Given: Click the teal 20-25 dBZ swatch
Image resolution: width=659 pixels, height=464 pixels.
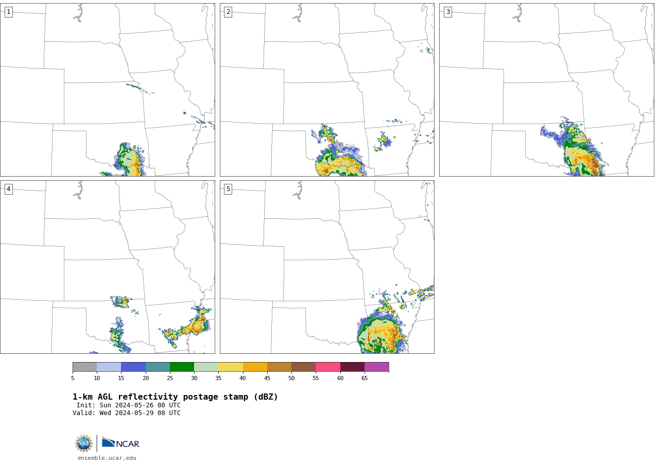Looking at the screenshot, I should click(x=158, y=367).
